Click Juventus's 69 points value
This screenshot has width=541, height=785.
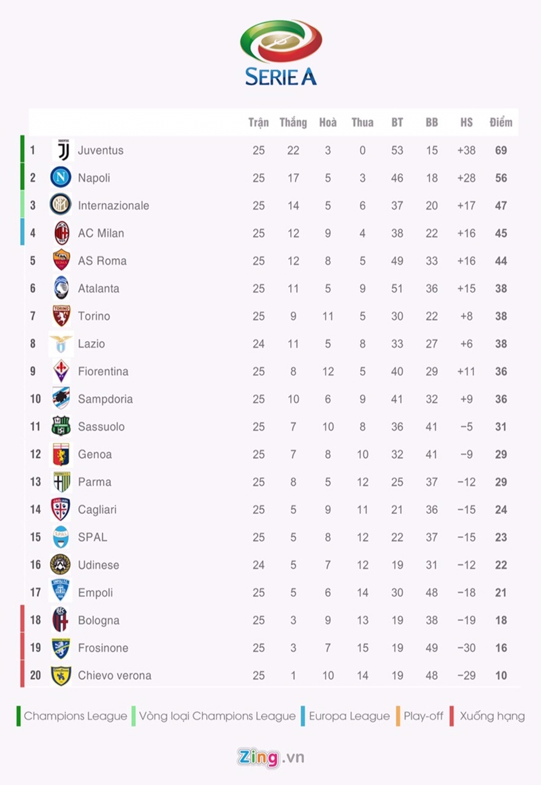pos(501,150)
